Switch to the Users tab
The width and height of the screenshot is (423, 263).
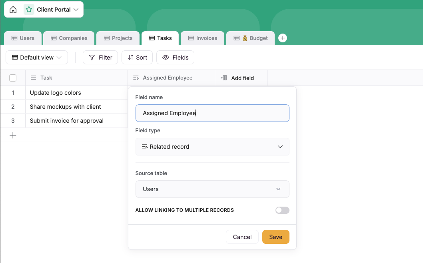[23, 38]
